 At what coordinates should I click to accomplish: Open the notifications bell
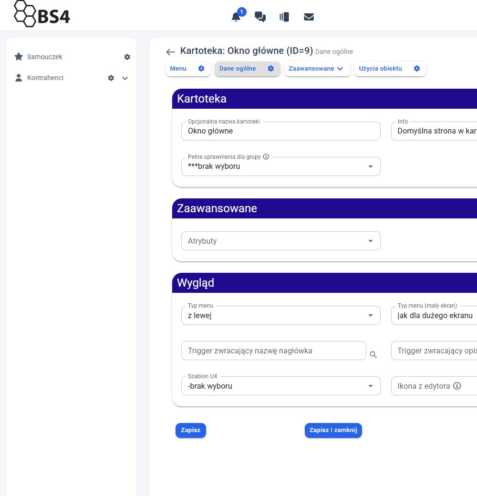(236, 17)
